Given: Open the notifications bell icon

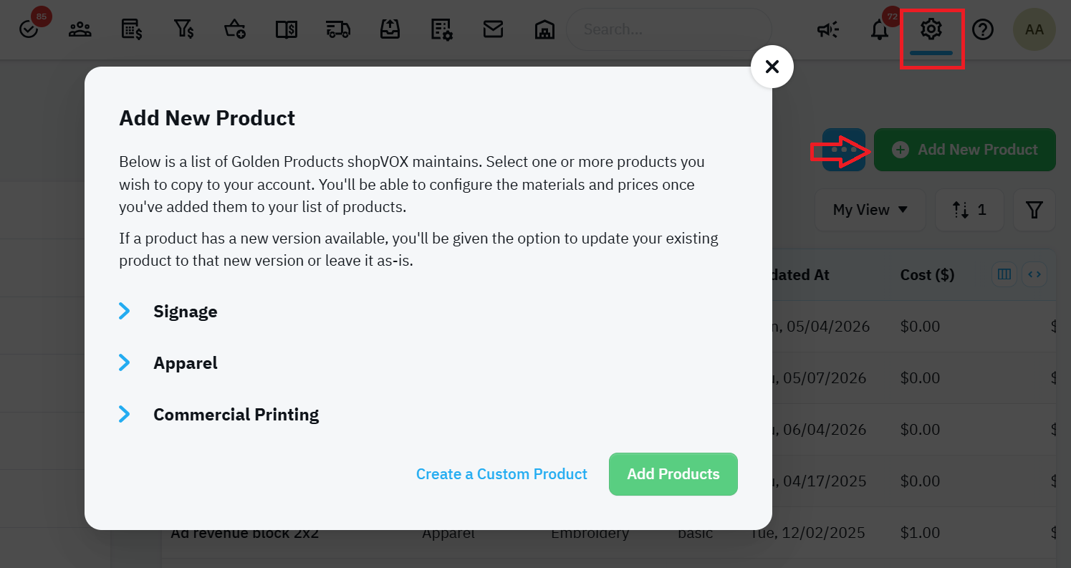Looking at the screenshot, I should 880,29.
